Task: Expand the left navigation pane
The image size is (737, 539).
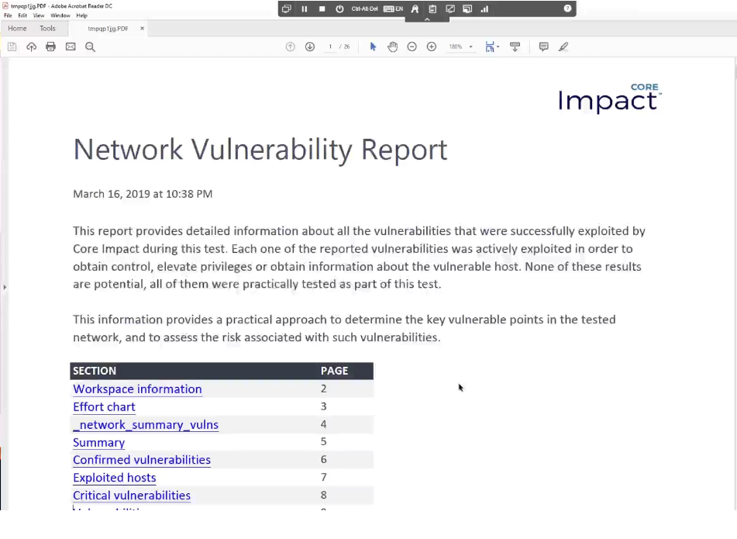Action: 4,287
